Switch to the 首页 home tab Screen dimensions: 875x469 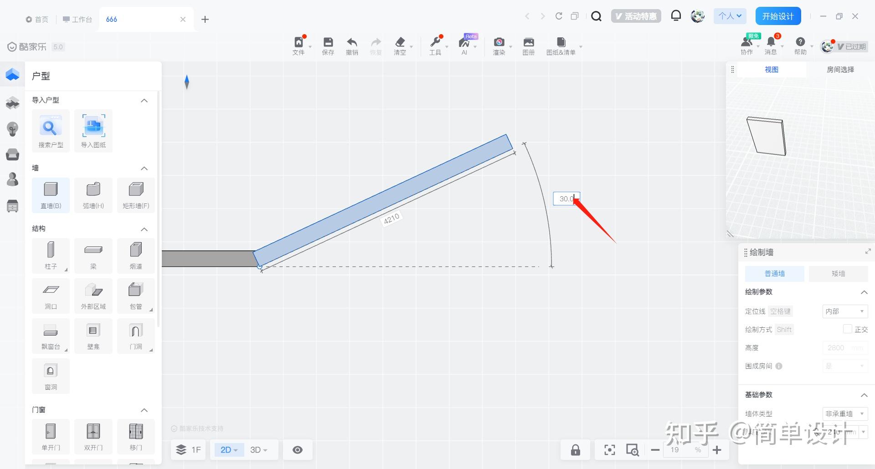37,19
